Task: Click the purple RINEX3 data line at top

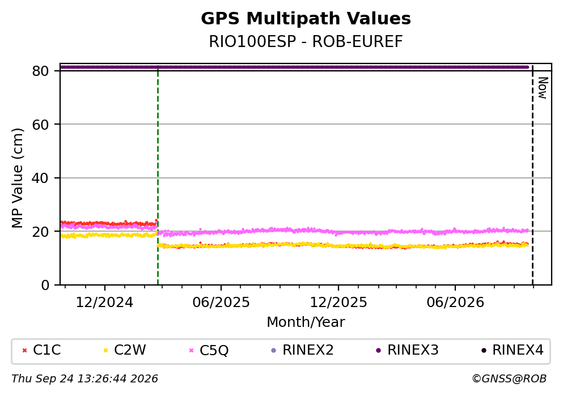Action: point(294,67)
